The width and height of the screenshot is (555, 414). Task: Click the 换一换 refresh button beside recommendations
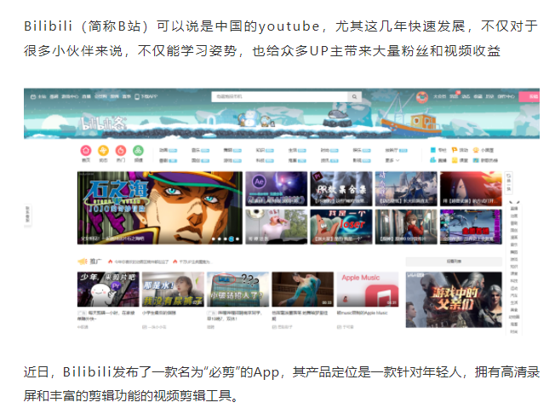[509, 182]
